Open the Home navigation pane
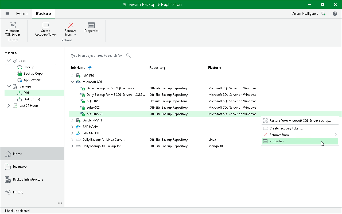Image resolution: width=342 pixels, height=214 pixels. tap(32, 154)
